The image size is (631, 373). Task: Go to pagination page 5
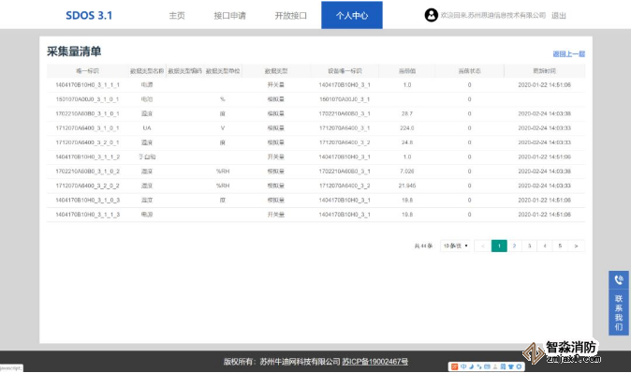pyautogui.click(x=560, y=246)
